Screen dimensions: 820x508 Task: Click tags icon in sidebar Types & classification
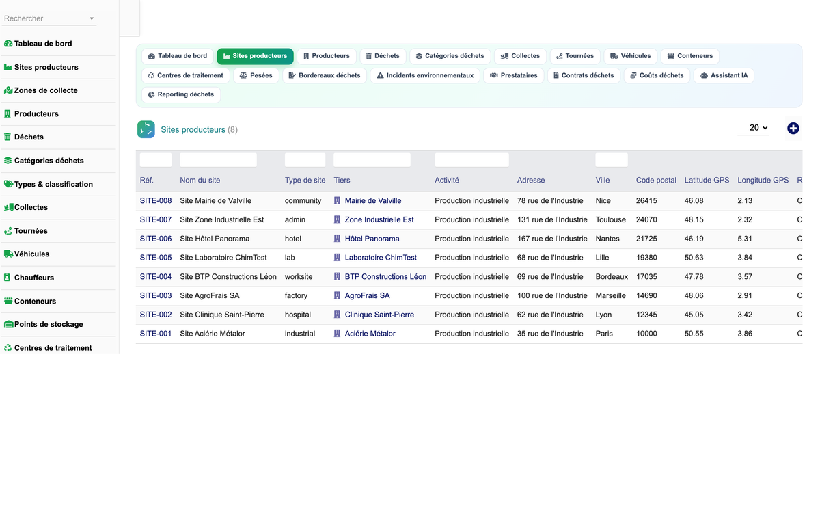coord(9,184)
